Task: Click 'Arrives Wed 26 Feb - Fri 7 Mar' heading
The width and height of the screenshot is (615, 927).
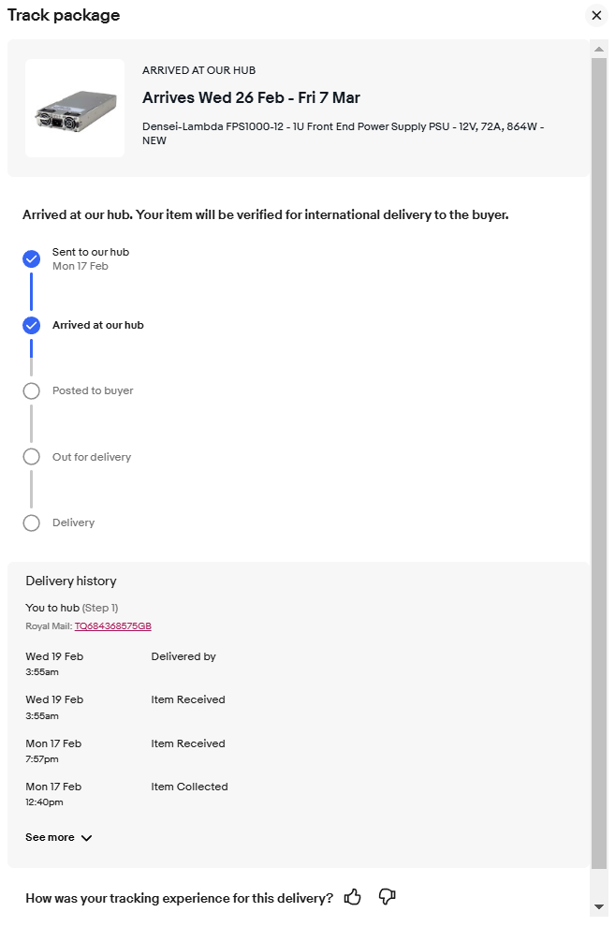Action: click(x=251, y=98)
